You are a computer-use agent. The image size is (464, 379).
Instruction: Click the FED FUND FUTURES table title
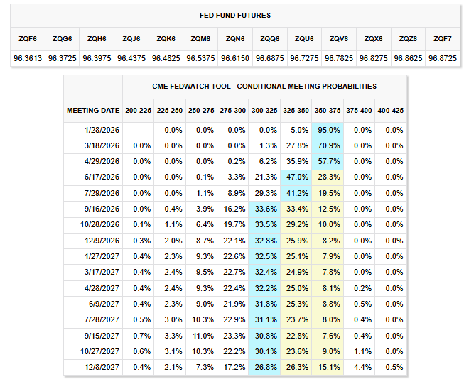pos(234,16)
